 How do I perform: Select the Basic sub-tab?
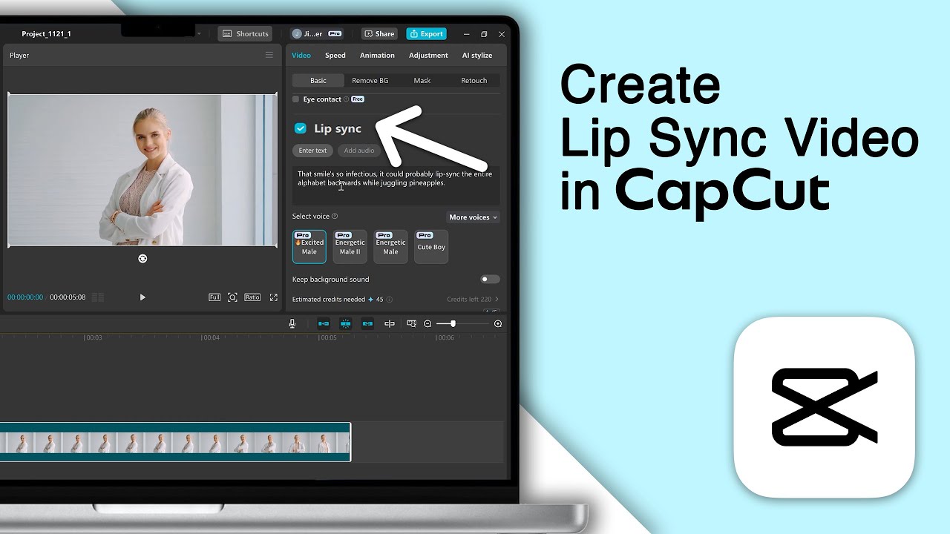(x=318, y=80)
